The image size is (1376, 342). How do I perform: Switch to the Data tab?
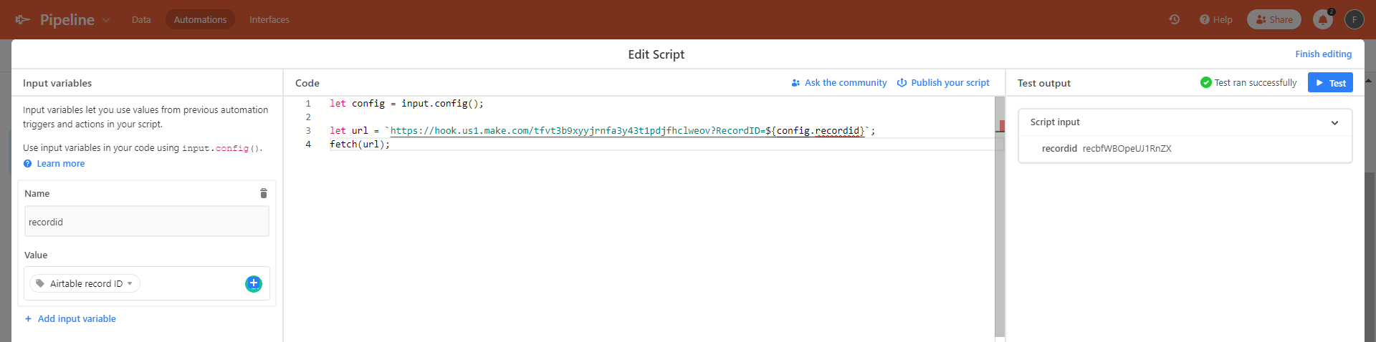(x=141, y=19)
